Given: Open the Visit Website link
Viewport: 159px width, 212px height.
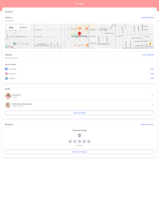Looking at the screenshot, I should click(148, 55).
